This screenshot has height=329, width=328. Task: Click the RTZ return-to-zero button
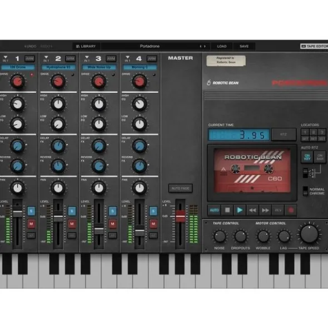pos(284,134)
